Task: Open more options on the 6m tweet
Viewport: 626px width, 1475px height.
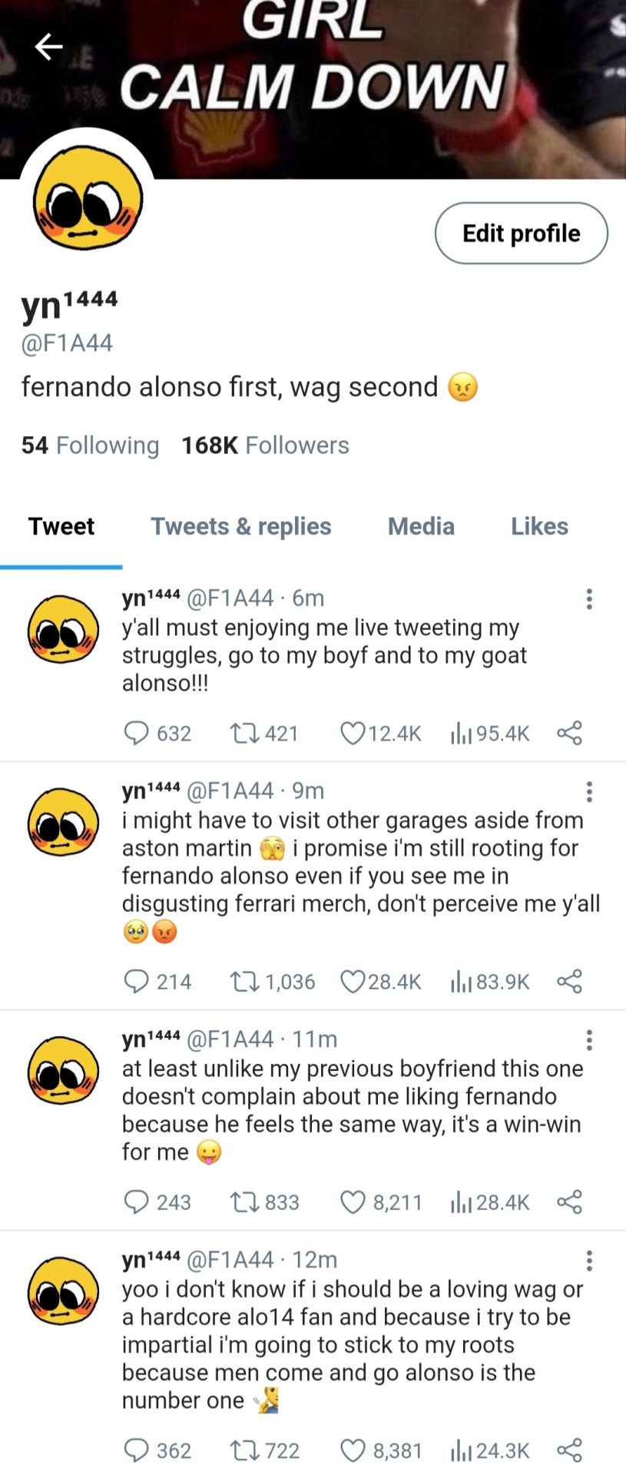Action: click(589, 599)
